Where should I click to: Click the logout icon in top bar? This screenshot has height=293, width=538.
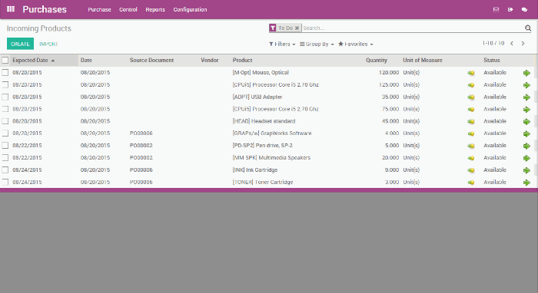coord(510,9)
